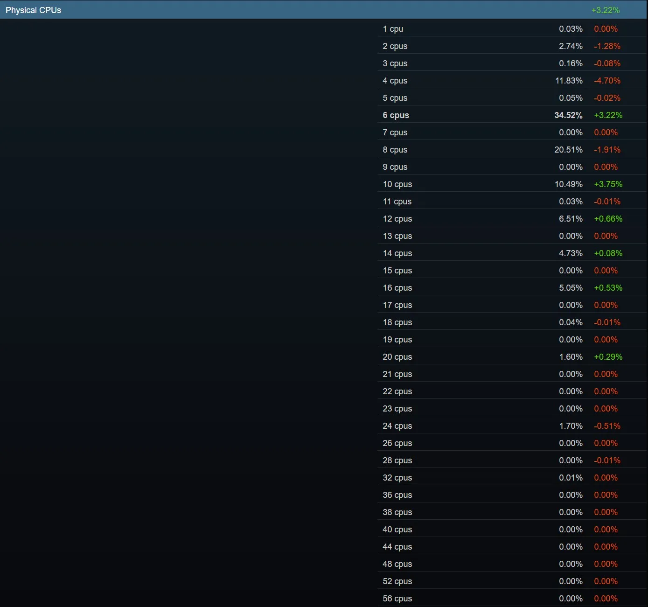Select the "13 cpus" row label

tap(397, 236)
